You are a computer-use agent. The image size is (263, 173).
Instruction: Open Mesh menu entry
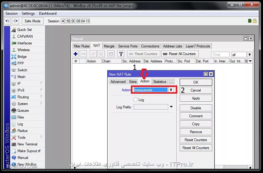pyautogui.click(x=21, y=77)
